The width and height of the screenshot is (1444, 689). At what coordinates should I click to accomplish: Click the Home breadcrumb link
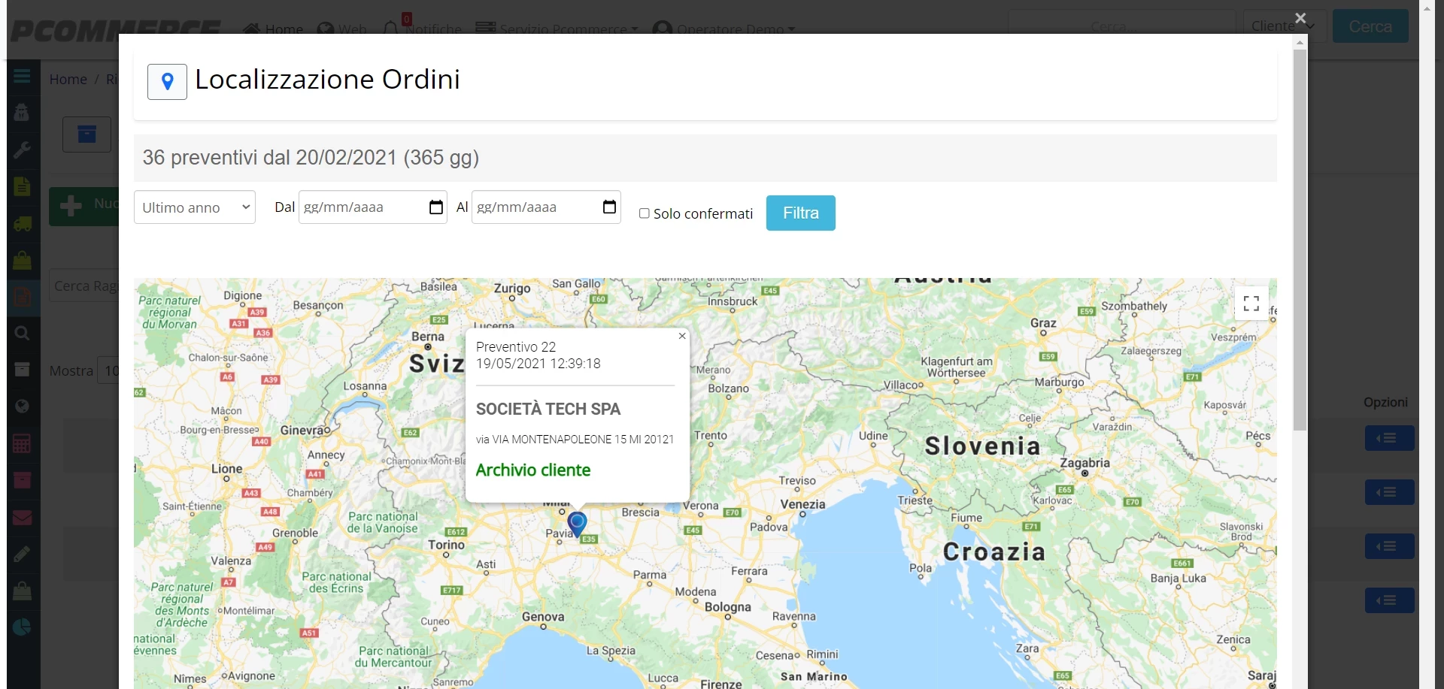pyautogui.click(x=68, y=79)
